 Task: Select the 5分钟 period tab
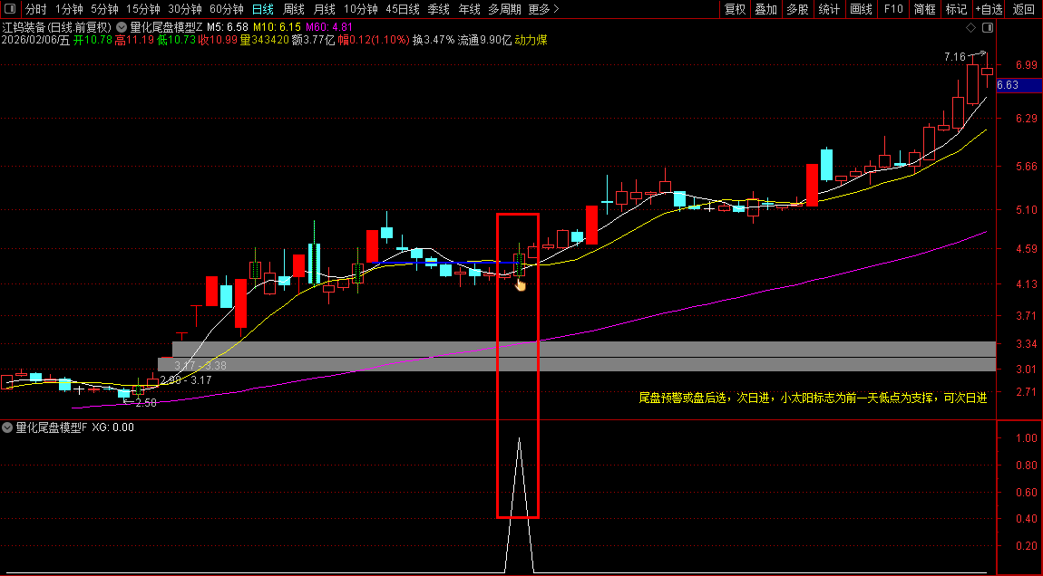click(104, 9)
